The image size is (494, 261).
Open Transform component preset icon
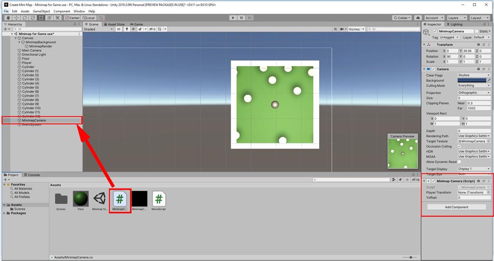click(483, 45)
